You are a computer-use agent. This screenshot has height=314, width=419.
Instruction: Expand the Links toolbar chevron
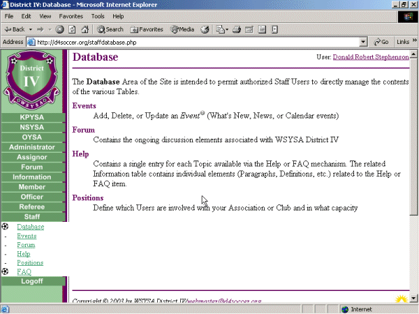pos(413,42)
